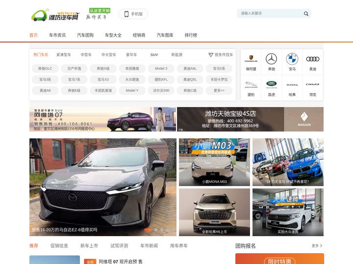
Task: Click the 大众朗逸 model pill
Action: (x=132, y=80)
